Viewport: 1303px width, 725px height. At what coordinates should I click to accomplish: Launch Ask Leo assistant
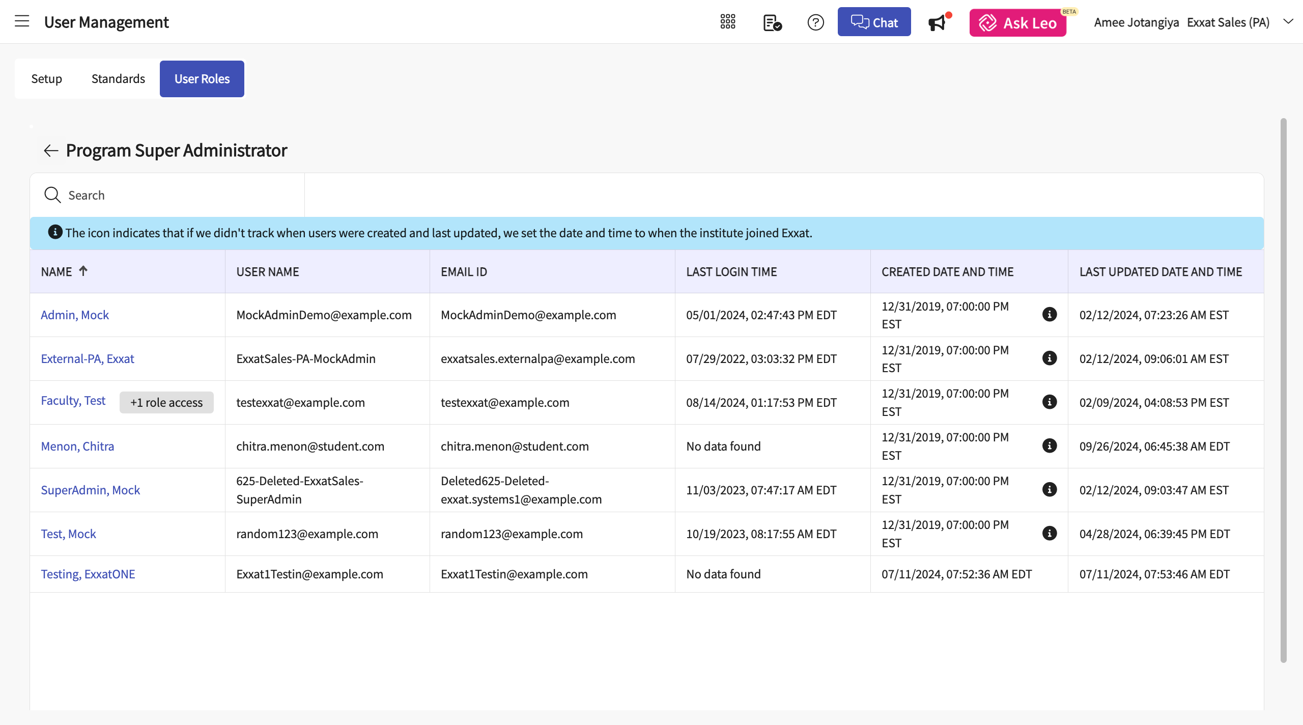tap(1017, 23)
